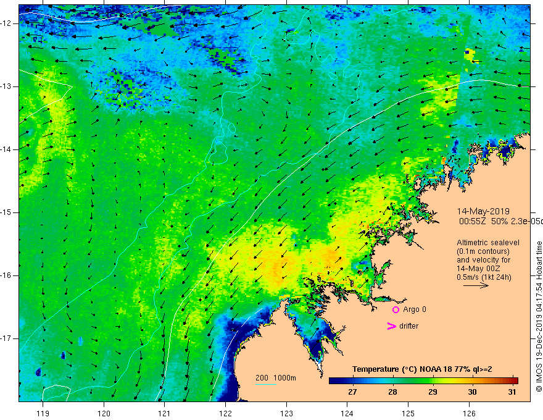Image resolution: width=543 pixels, height=420 pixels.
Task: Click the Argo 0 legend label
Action: tap(415, 309)
